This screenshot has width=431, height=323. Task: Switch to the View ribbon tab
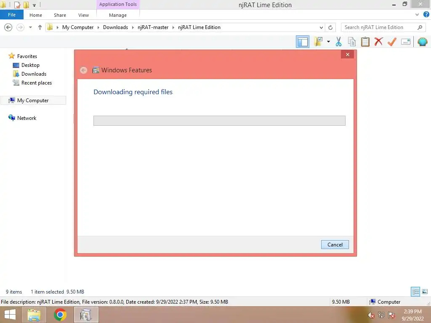pyautogui.click(x=84, y=15)
